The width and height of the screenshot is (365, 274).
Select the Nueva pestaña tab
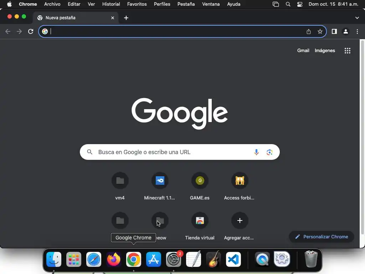coord(76,18)
